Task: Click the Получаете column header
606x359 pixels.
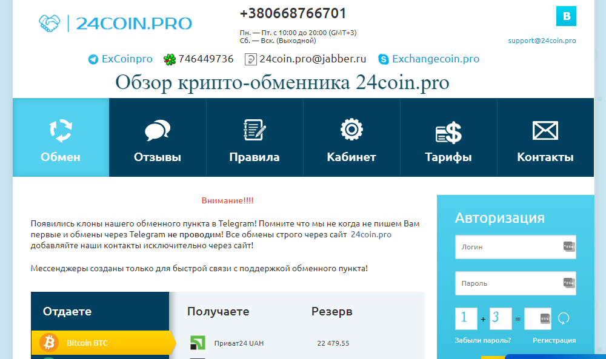Action: point(218,312)
